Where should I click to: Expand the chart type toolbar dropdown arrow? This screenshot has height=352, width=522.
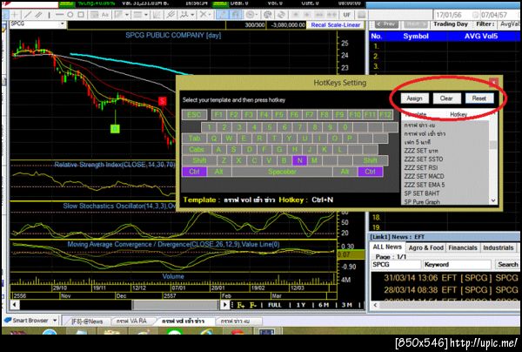[127, 15]
